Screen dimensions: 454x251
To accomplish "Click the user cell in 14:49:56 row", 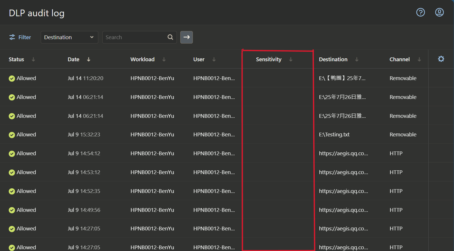I will [x=214, y=210].
